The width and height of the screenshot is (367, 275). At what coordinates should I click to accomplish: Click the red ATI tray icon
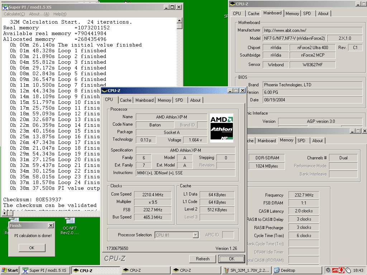(x=335, y=270)
